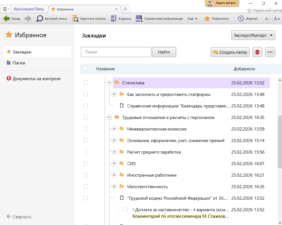Viewport: 282px width, 225px height.
Task: Open the Codes (Кодексы) icon
Action: (x=114, y=19)
